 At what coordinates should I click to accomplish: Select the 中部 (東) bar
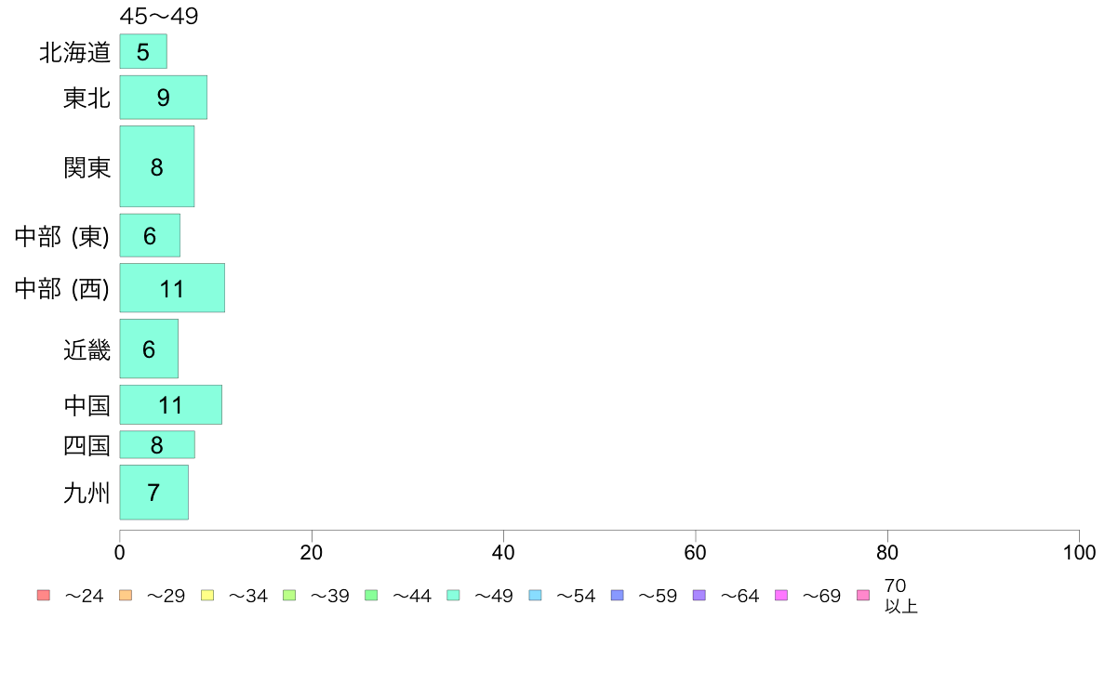click(x=150, y=235)
